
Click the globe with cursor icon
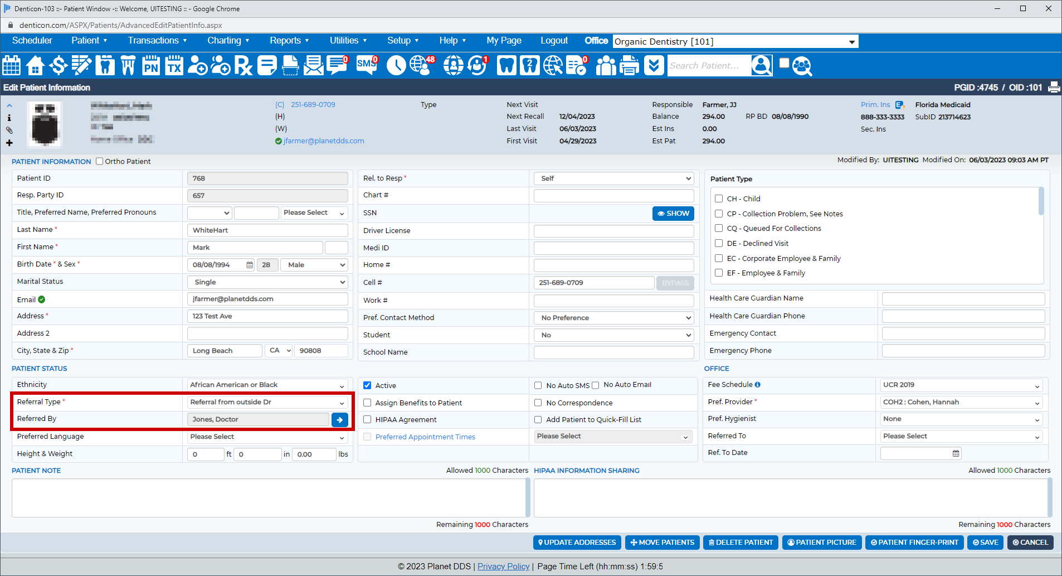pyautogui.click(x=553, y=66)
